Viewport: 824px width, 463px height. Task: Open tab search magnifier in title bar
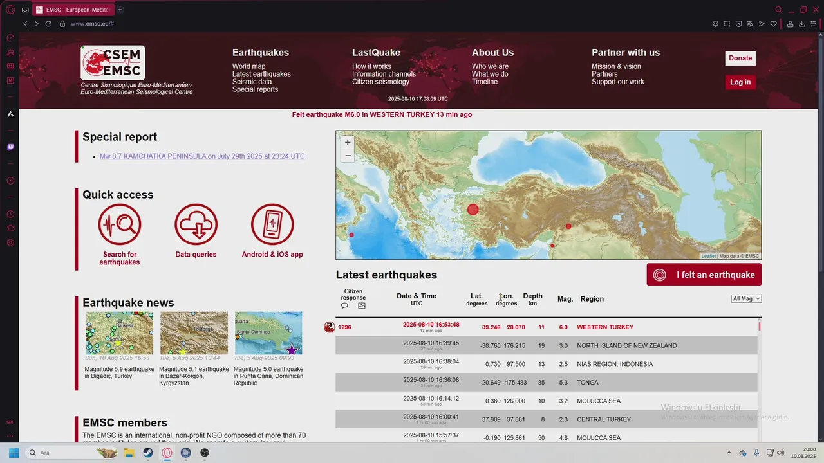pos(778,10)
